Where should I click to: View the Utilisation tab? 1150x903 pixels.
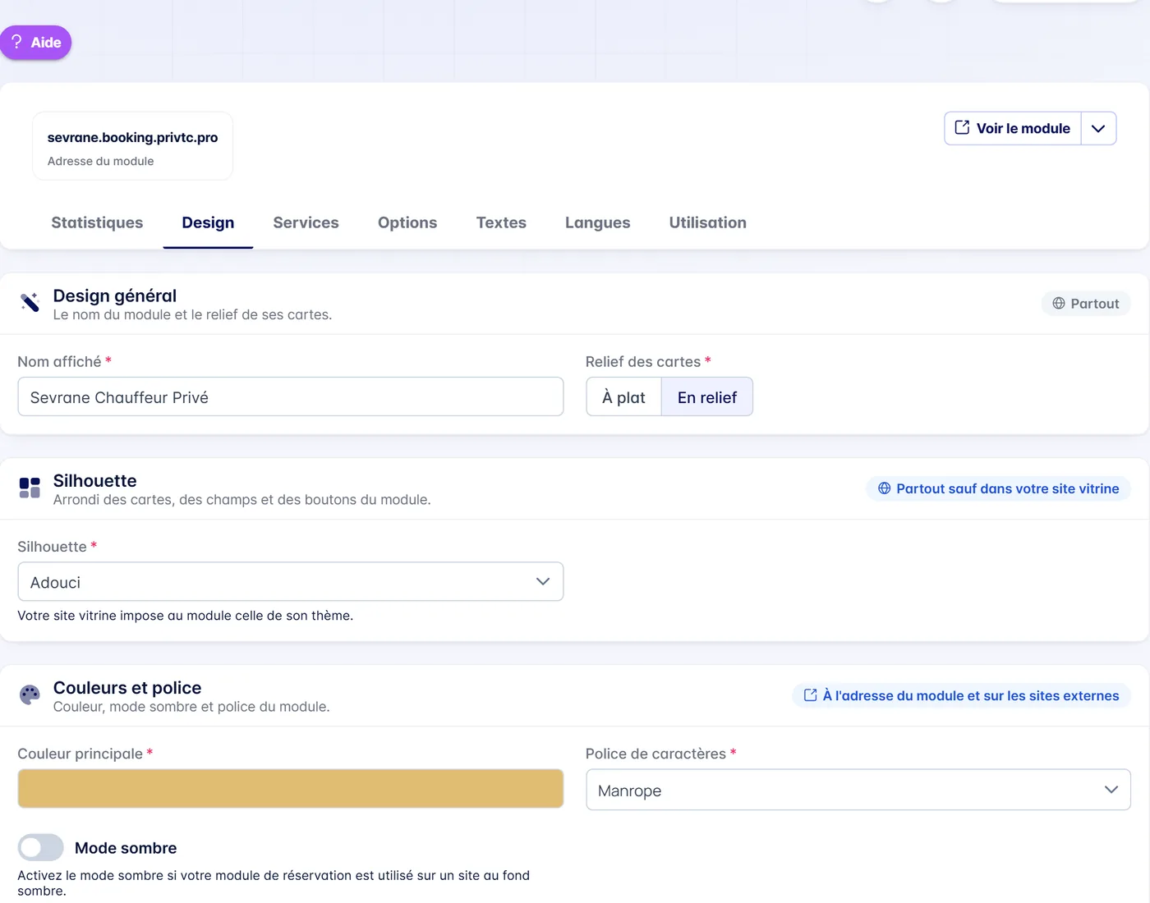708,222
